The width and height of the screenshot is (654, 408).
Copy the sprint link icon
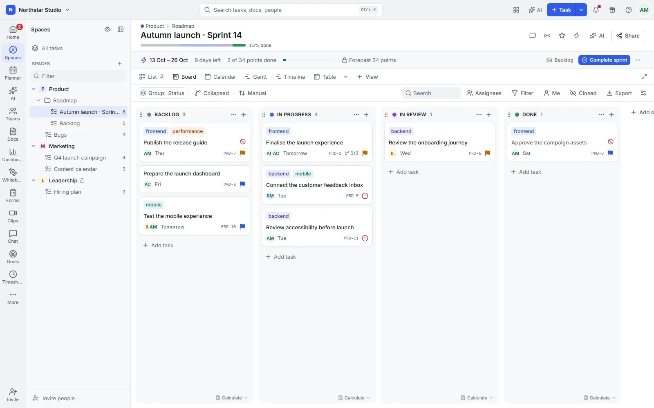click(x=547, y=35)
